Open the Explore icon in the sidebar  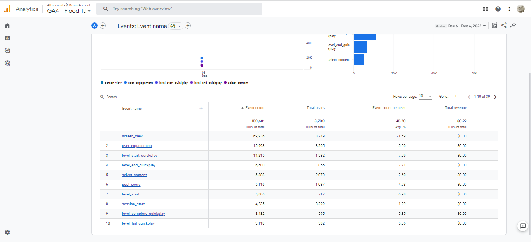coord(7,50)
